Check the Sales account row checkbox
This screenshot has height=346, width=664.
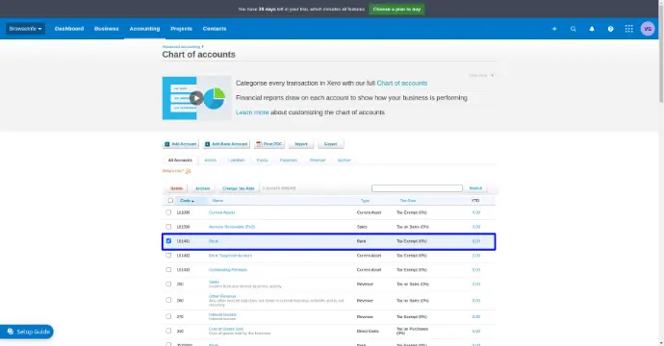pos(168,284)
